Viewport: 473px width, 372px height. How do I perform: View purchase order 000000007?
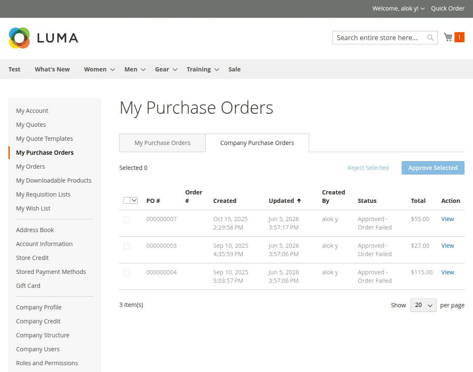pos(448,219)
